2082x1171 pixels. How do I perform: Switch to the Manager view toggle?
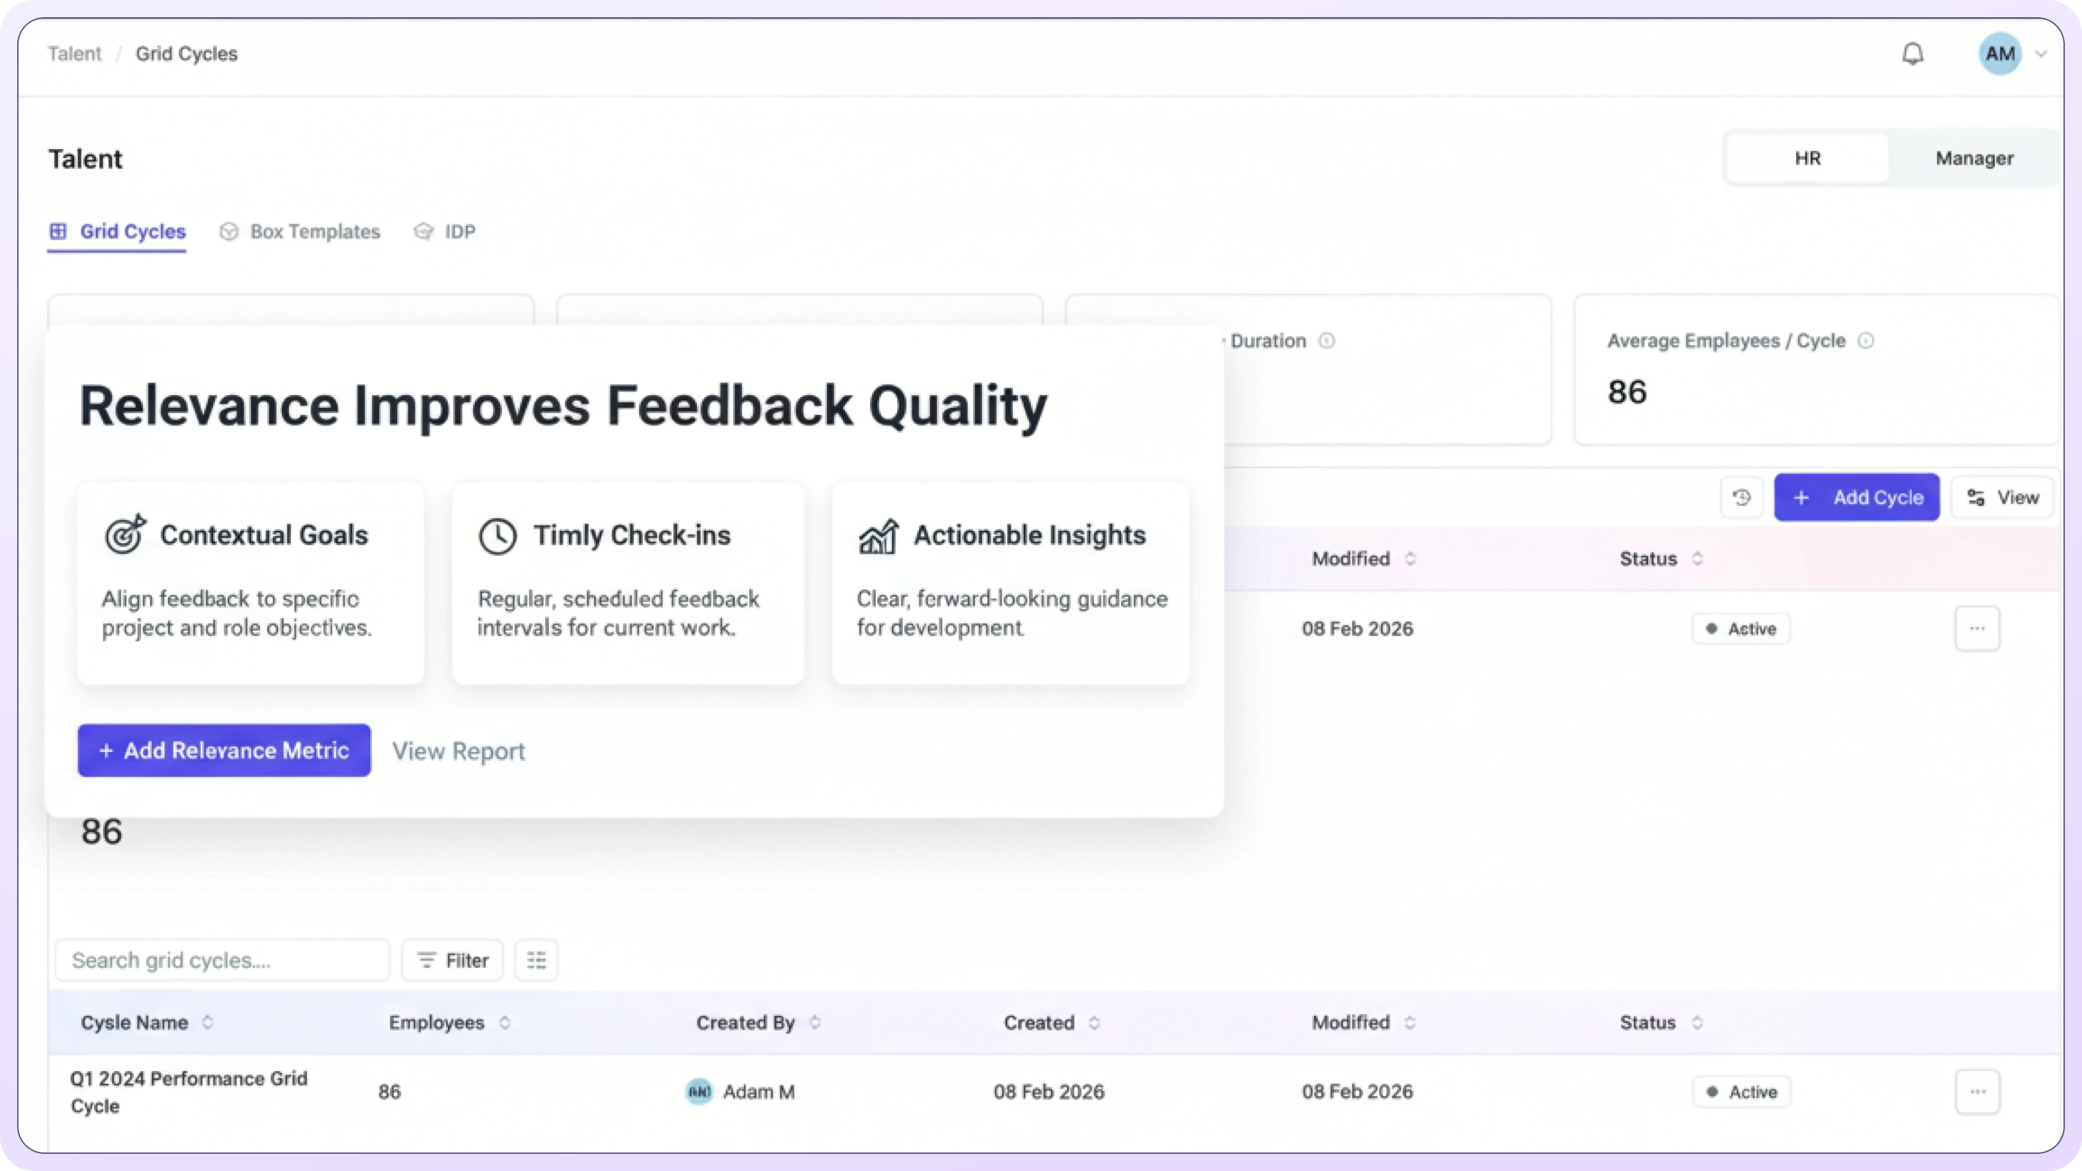point(1974,158)
